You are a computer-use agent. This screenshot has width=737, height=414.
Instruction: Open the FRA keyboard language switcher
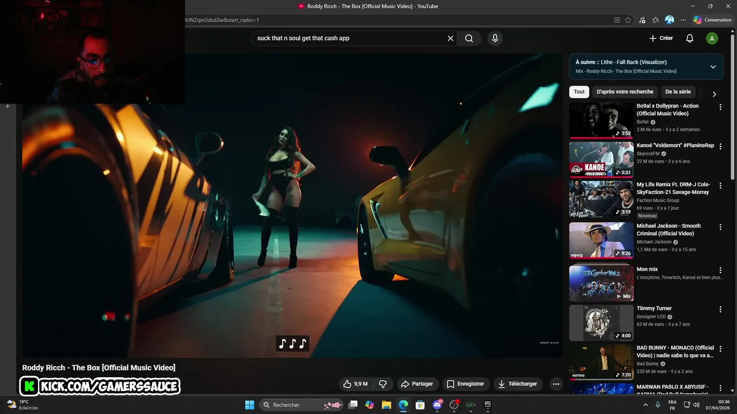click(673, 405)
